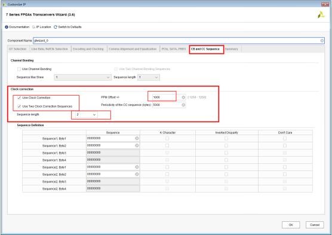Screen dimensions: 332x235
Task: Click the OK button
Action: click(291, 225)
